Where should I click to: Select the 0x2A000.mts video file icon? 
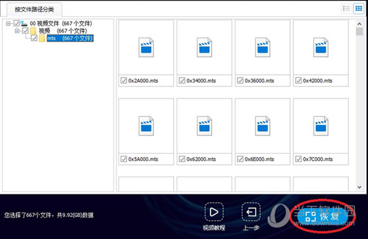(x=146, y=47)
